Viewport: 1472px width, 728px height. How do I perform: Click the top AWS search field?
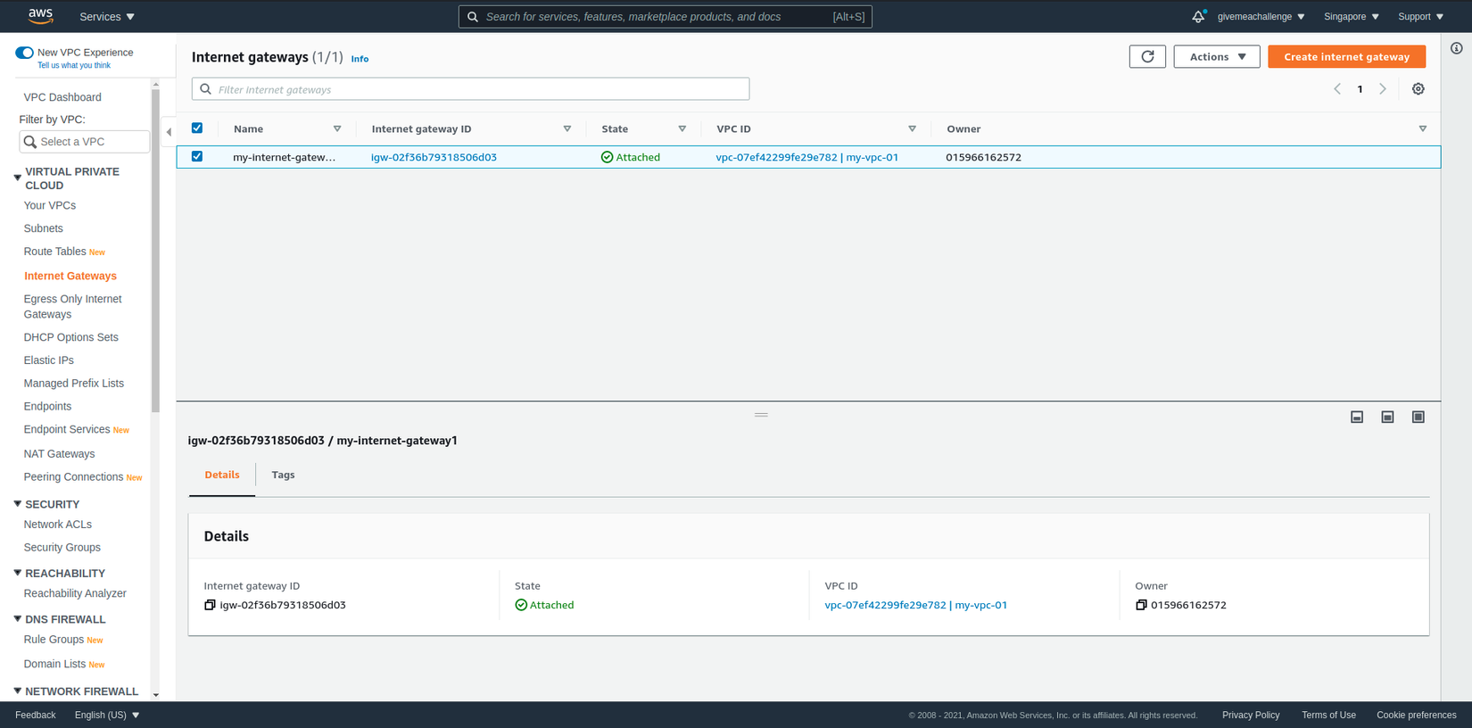click(666, 17)
